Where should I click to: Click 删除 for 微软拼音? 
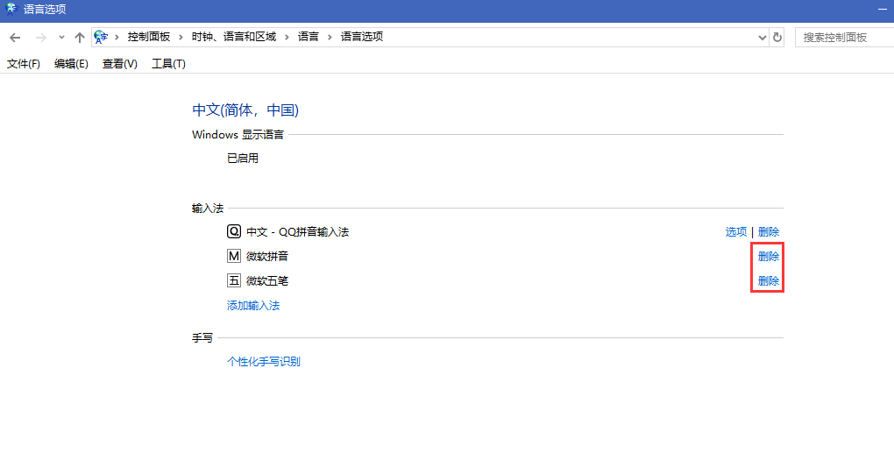[x=769, y=257]
